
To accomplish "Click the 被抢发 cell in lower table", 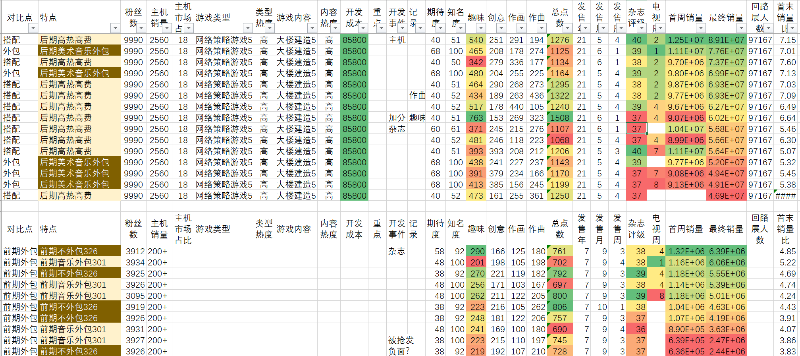I will (401, 341).
